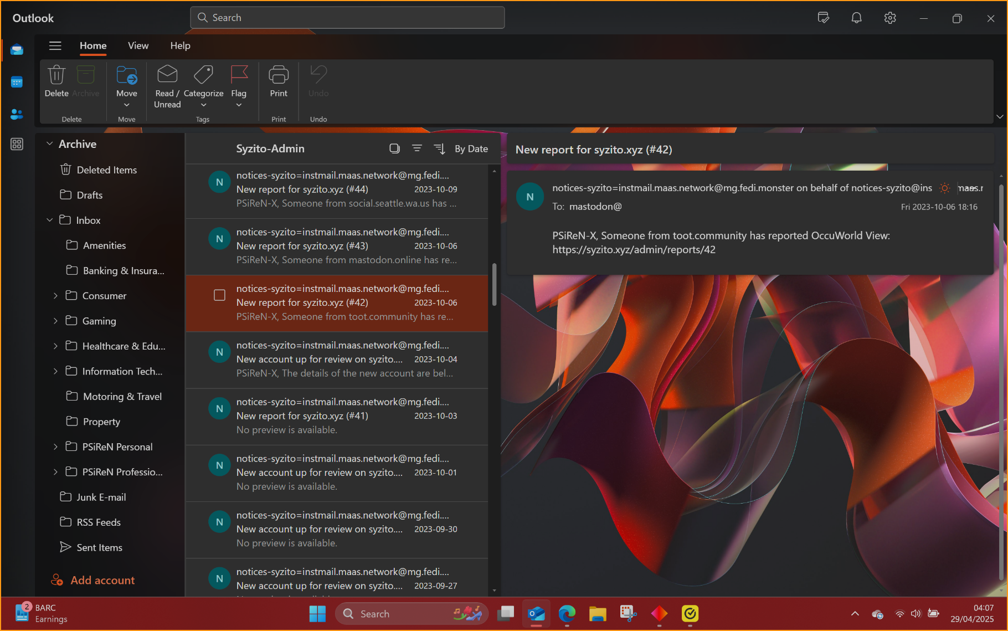Click the sort order icon beside By Date
Viewport: 1008px width, 631px height.
pyautogui.click(x=440, y=148)
